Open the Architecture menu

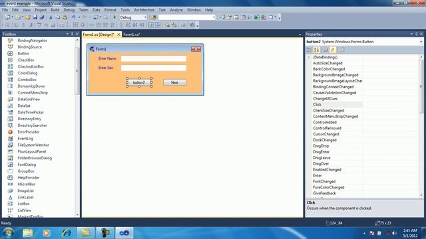click(144, 10)
